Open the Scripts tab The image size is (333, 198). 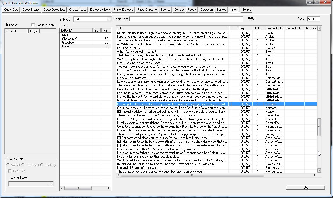tap(247, 10)
